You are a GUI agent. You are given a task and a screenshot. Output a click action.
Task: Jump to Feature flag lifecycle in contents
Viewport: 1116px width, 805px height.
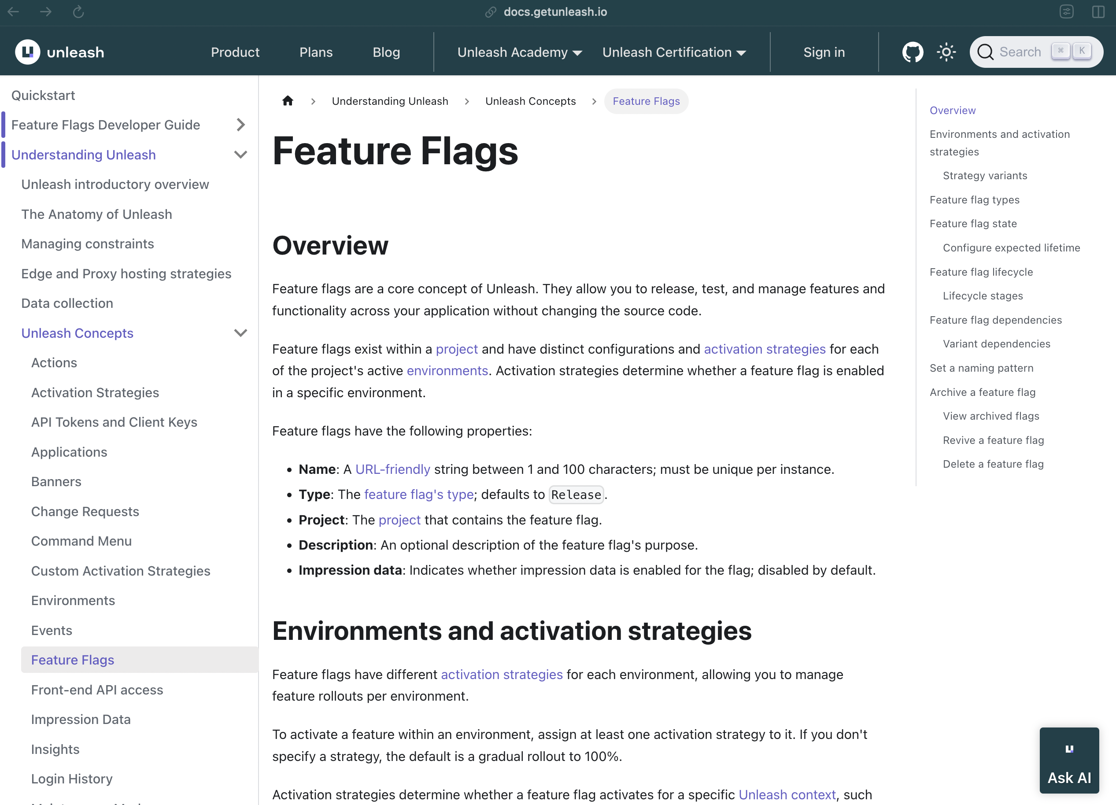point(981,272)
